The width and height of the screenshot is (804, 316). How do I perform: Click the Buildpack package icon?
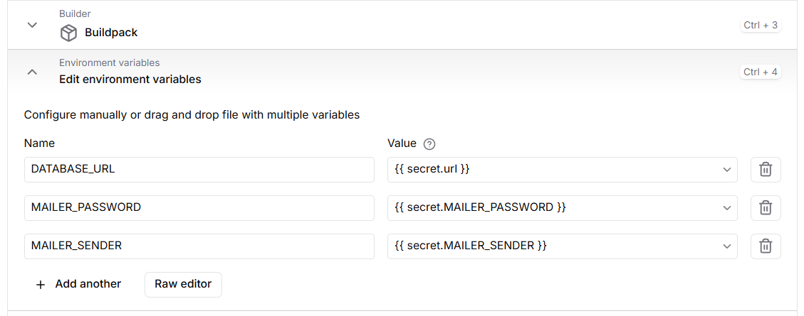[68, 33]
